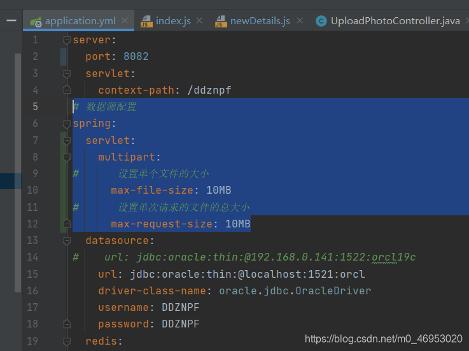Click the comment 设置单个文件的大小
This screenshot has width=469, height=351.
(x=164, y=173)
